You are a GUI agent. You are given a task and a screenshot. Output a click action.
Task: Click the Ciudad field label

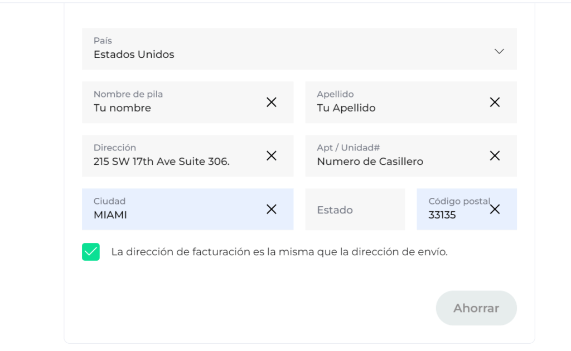click(110, 201)
